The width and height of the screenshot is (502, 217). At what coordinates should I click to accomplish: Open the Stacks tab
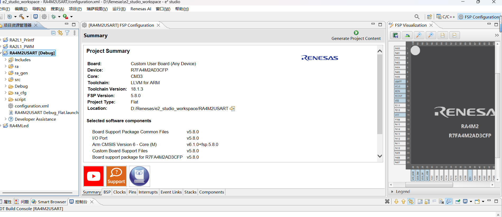[190, 192]
